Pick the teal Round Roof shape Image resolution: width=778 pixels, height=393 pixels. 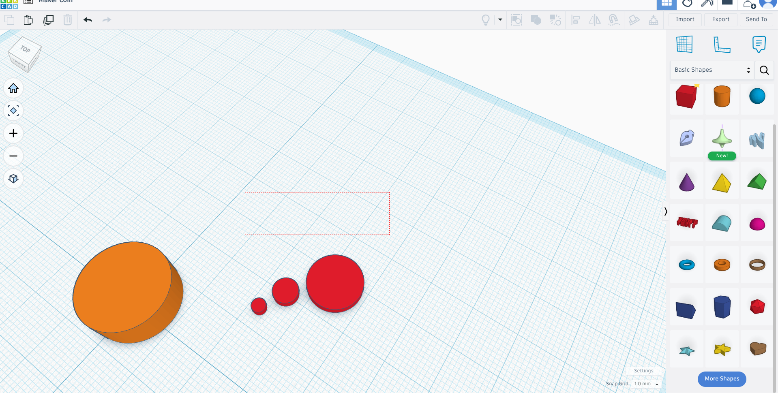(x=722, y=223)
